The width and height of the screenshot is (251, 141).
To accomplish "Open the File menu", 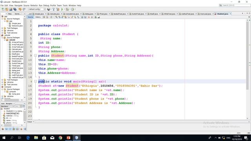I will 2,5.
